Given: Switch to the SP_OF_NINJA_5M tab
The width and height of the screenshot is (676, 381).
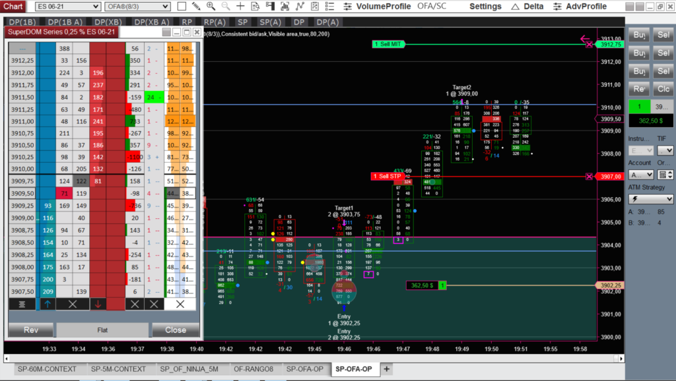Looking at the screenshot, I should pyautogui.click(x=189, y=369).
